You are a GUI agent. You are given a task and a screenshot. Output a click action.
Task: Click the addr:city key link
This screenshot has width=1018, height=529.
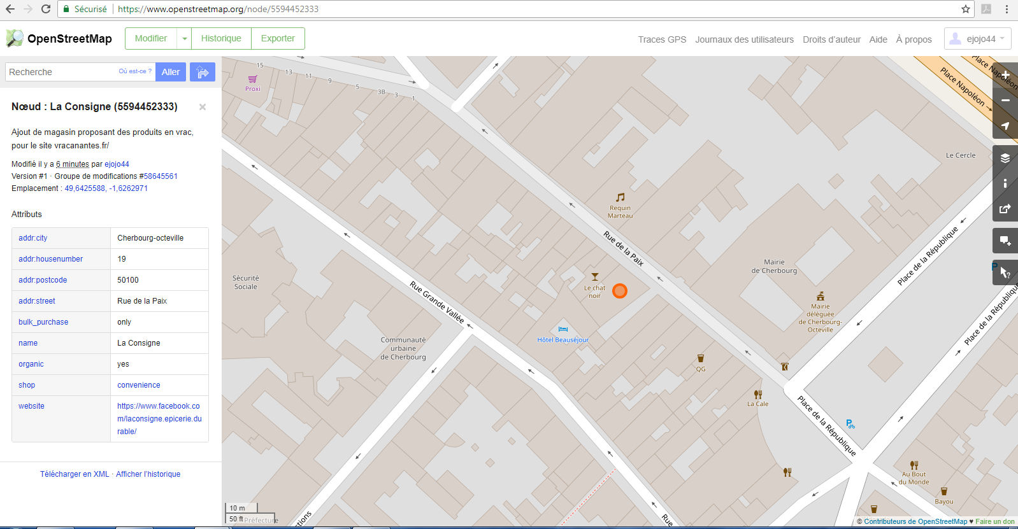(32, 238)
